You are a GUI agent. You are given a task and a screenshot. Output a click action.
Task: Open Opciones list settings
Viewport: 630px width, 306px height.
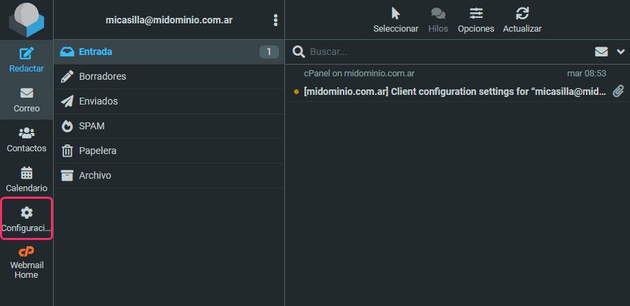point(476,20)
